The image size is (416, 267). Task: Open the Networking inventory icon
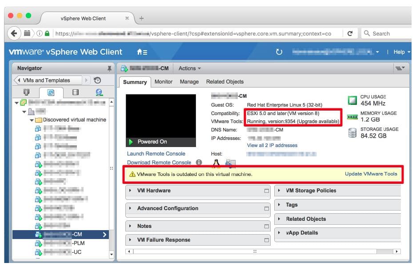point(98,92)
